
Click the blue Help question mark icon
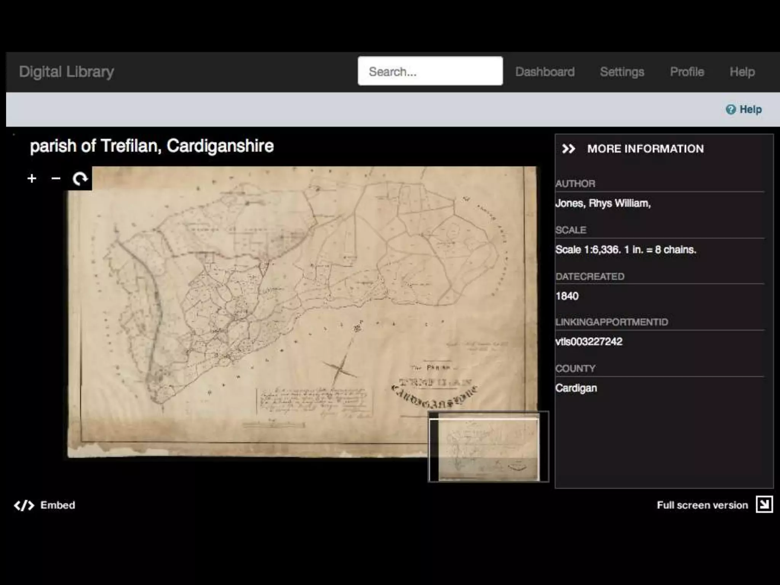[730, 110]
